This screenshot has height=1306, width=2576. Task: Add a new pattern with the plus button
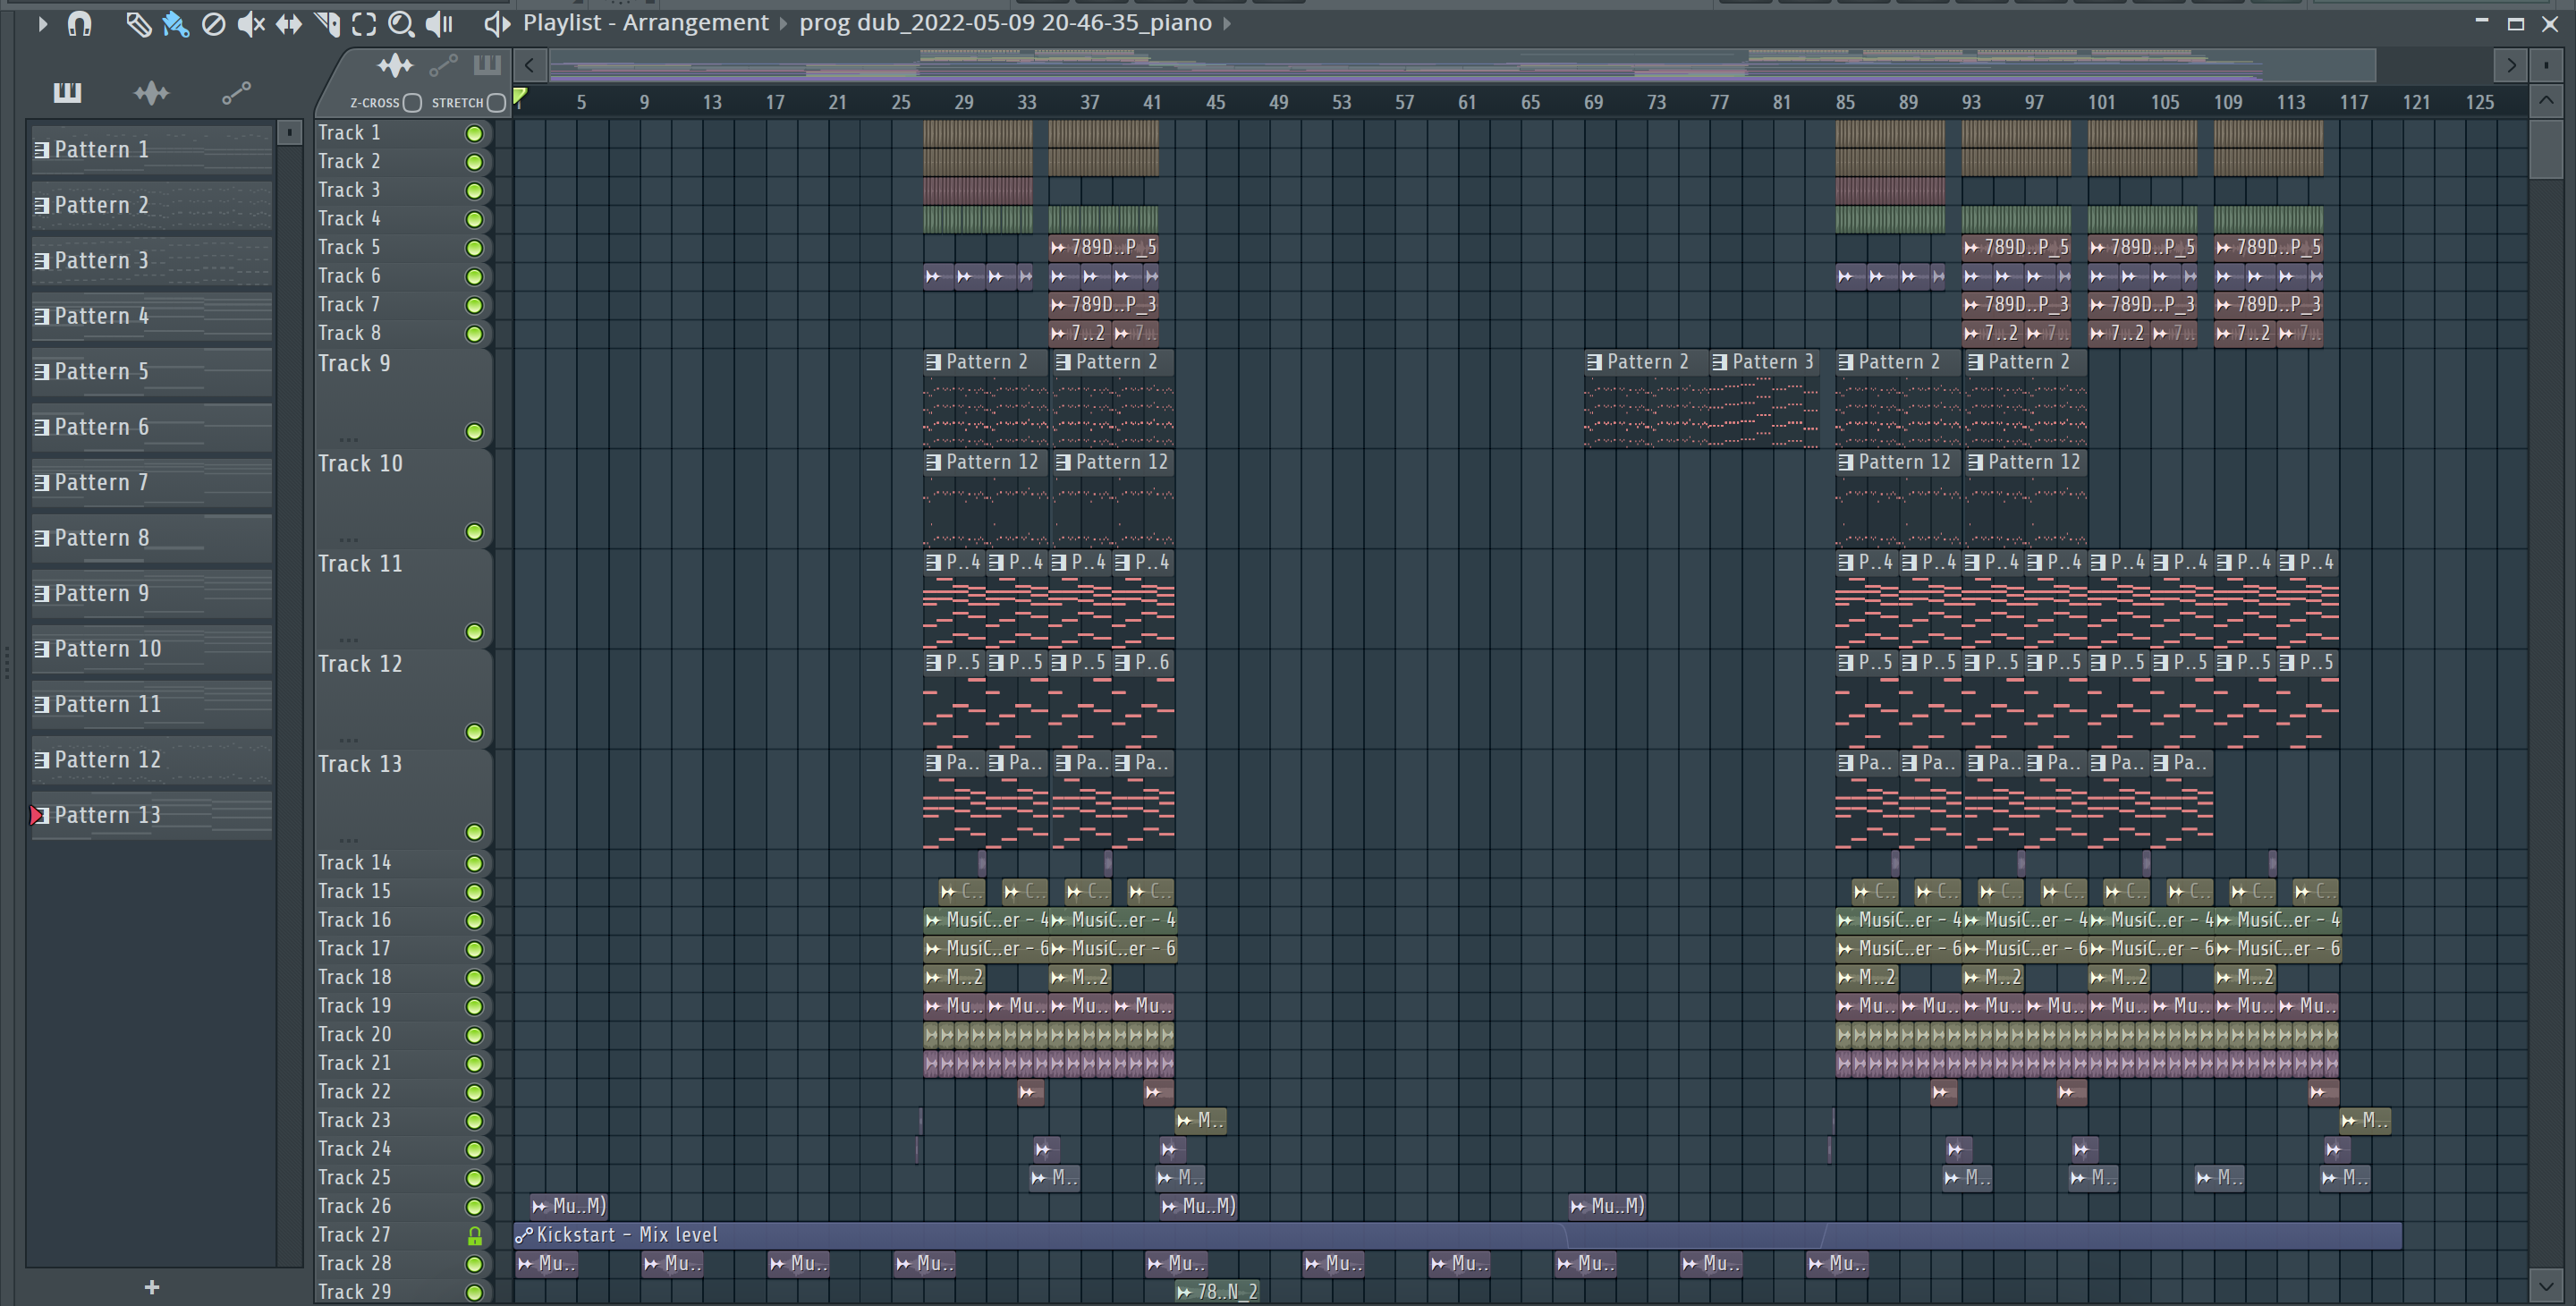(x=152, y=1287)
